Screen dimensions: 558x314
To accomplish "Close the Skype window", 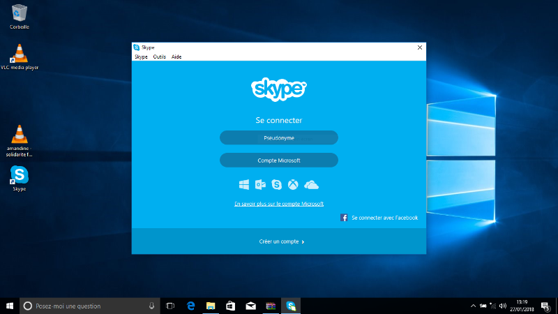I will (420, 47).
